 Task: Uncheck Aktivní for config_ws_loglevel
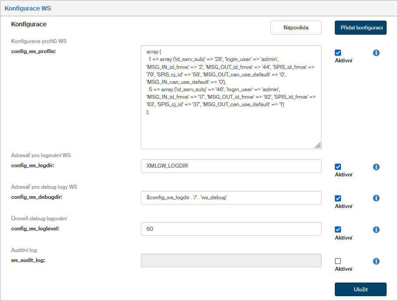tap(338, 229)
